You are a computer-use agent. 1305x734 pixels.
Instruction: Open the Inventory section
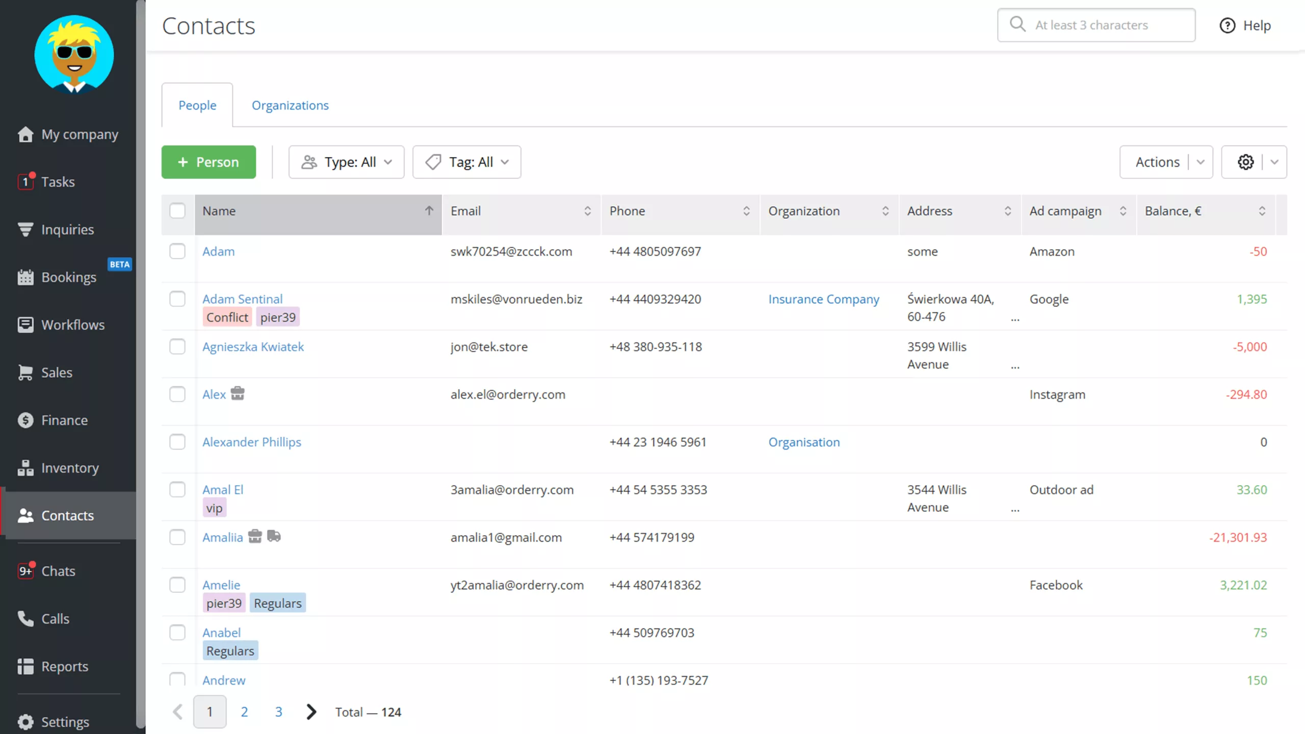[x=70, y=467]
